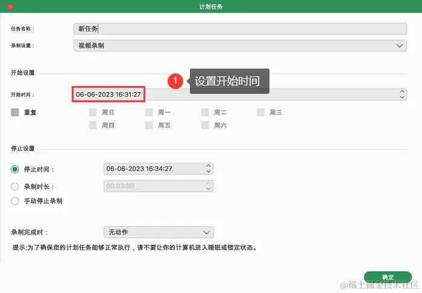The width and height of the screenshot is (422, 293).
Task: Check the Wednesday (周三) checkbox
Action: (260, 113)
